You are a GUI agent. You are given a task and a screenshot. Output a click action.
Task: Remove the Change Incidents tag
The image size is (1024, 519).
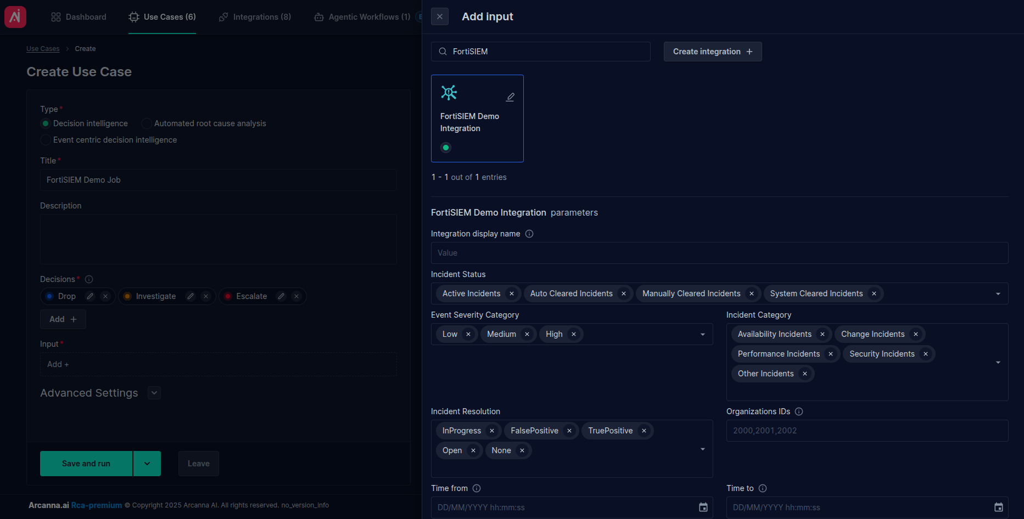click(x=916, y=334)
